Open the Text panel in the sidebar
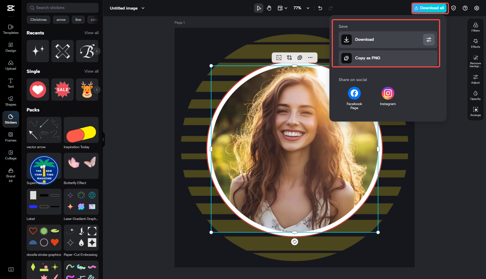Image resolution: width=486 pixels, height=279 pixels. coord(10,83)
